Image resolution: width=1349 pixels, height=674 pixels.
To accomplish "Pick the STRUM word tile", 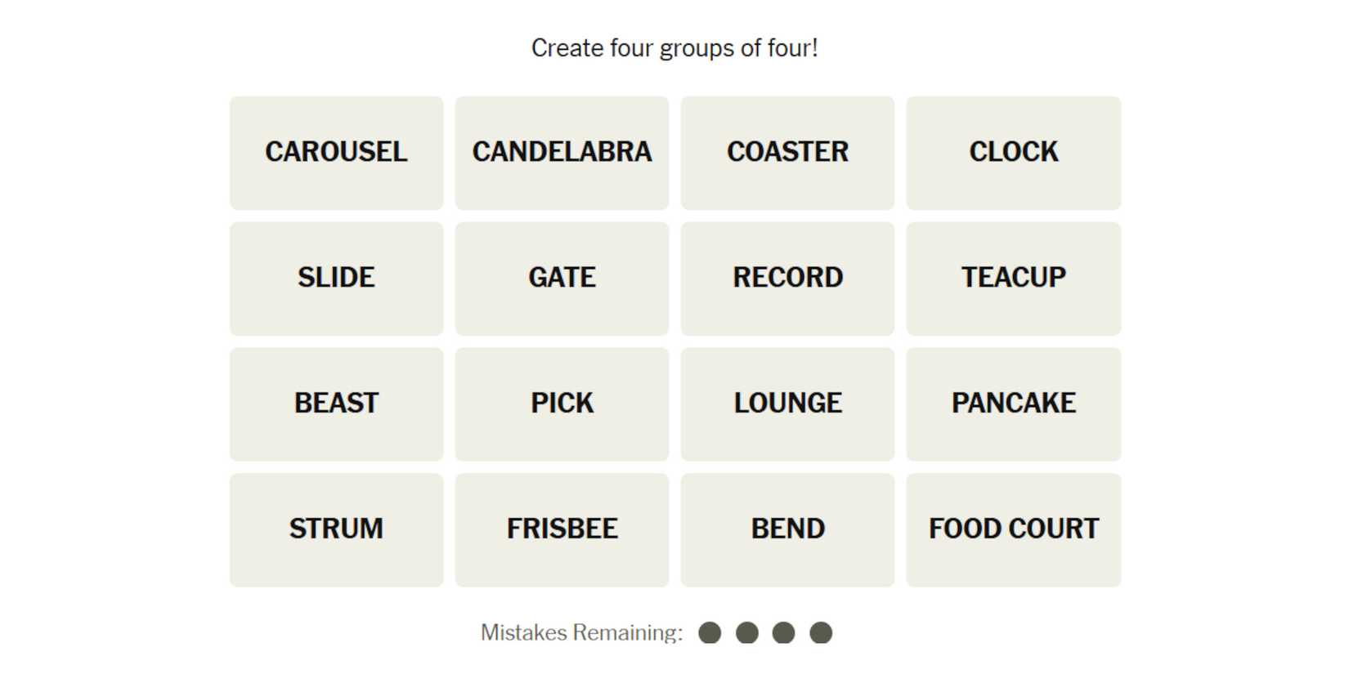I will (336, 530).
